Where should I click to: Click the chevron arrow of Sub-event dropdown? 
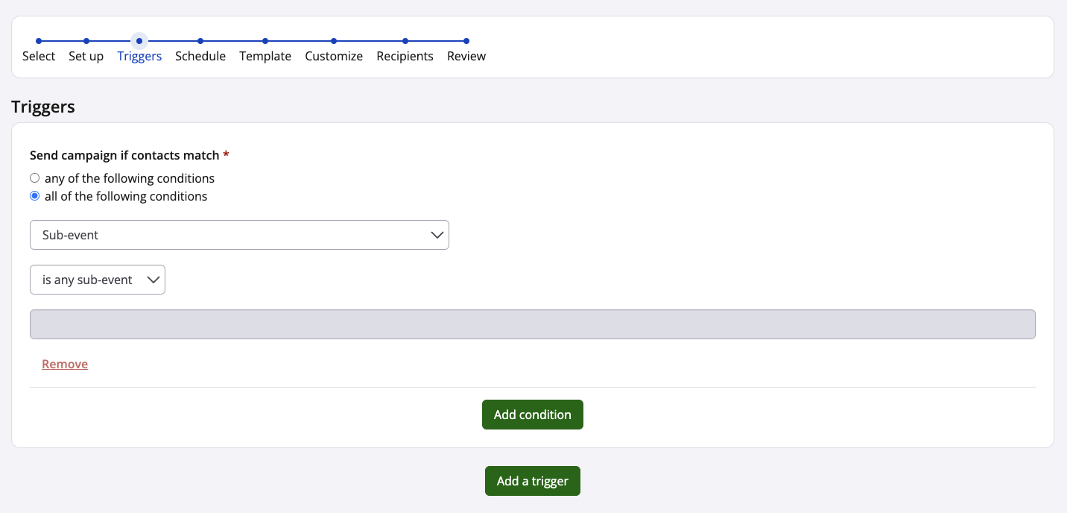pos(437,235)
